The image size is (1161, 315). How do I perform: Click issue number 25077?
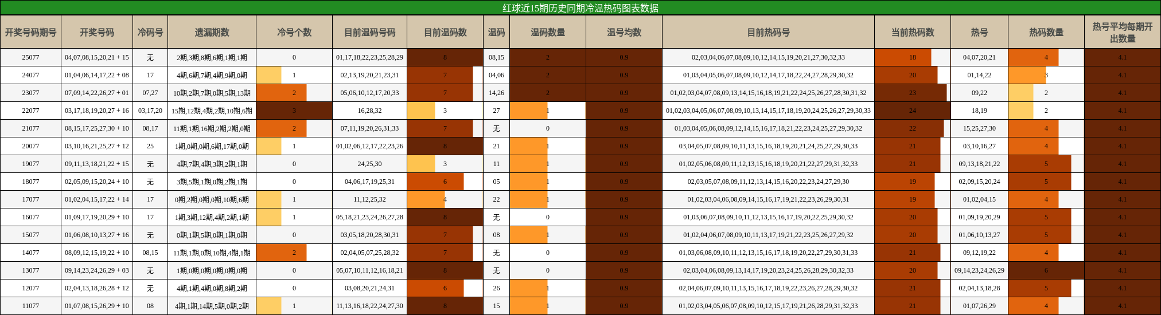(x=30, y=57)
